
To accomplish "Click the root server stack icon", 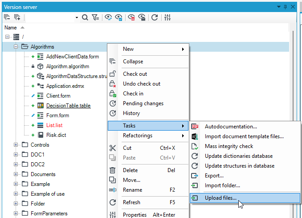I will tap(16, 37).
